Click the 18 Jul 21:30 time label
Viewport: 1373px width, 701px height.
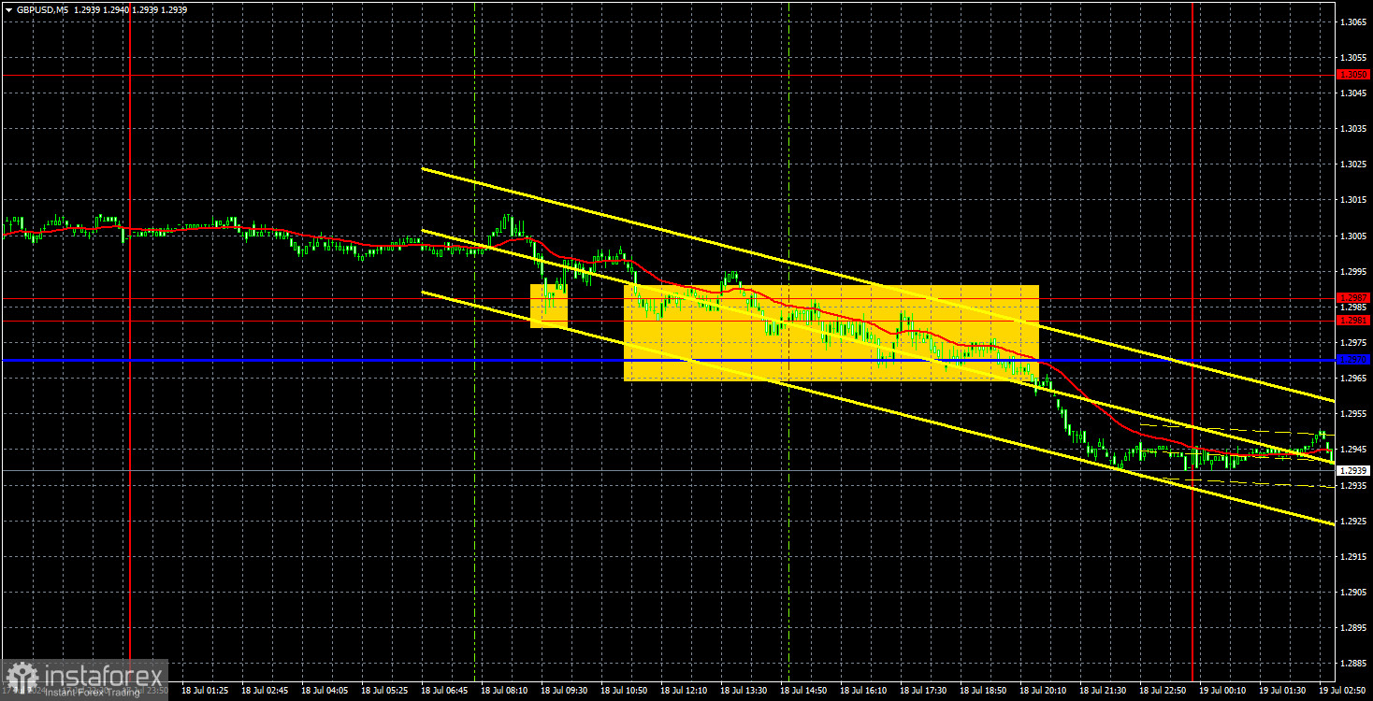[x=1103, y=691]
